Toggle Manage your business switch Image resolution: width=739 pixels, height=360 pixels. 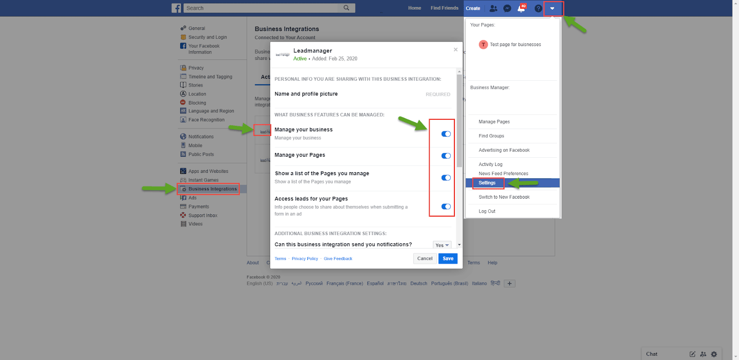[x=446, y=134]
